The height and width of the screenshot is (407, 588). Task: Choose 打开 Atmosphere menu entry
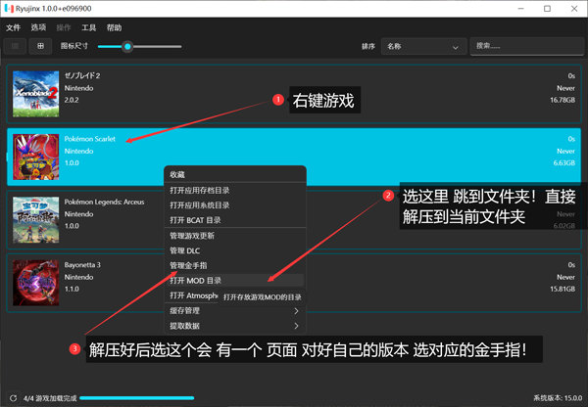pyautogui.click(x=193, y=295)
